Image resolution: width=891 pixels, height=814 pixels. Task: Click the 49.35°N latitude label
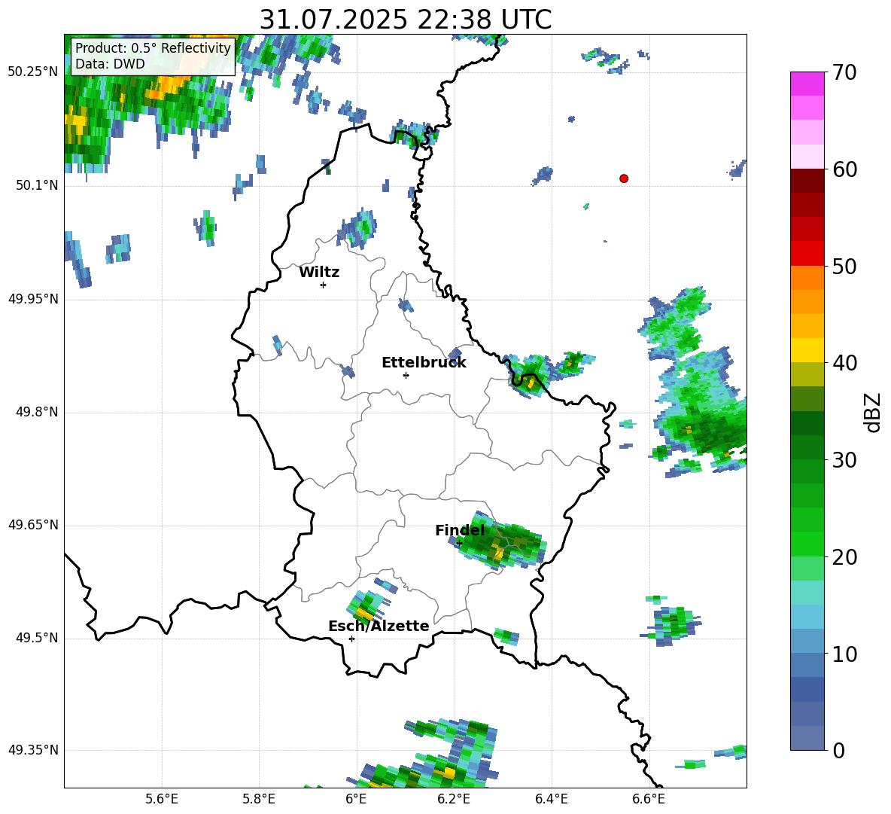34,750
